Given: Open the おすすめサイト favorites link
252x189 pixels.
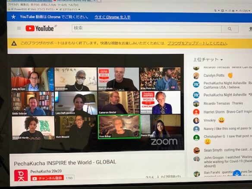Looking at the screenshot, I should point(69,9).
